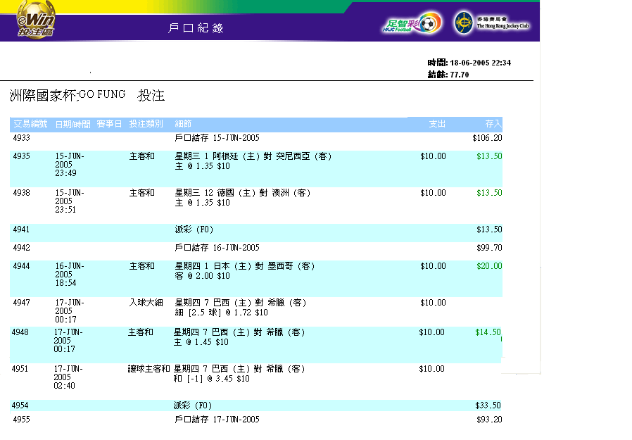Click the HKJC Football logo
This screenshot has width=632, height=440.
pos(412,23)
